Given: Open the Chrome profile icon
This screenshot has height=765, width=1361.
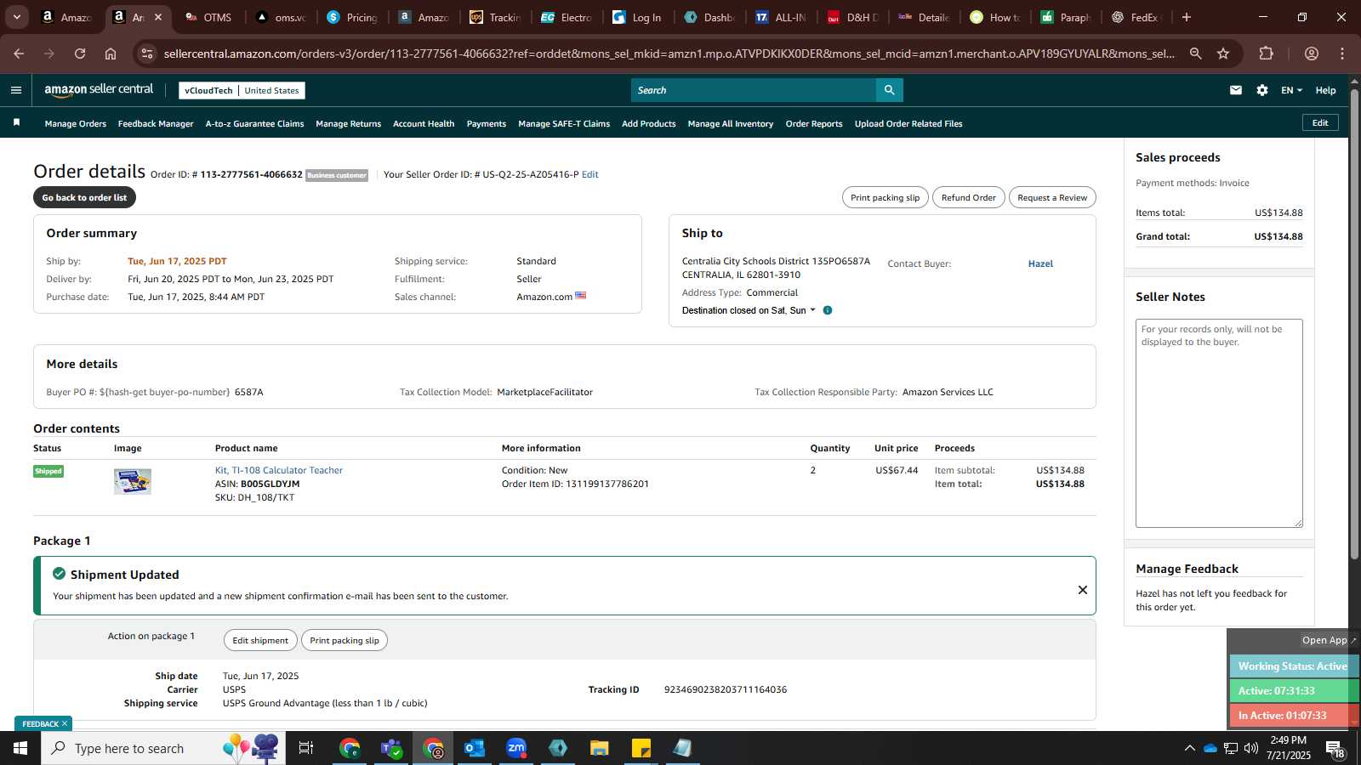Looking at the screenshot, I should (1312, 54).
